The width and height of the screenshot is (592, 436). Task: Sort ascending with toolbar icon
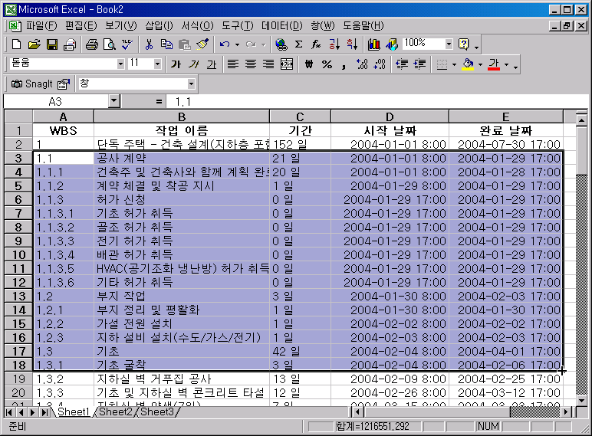coord(334,44)
